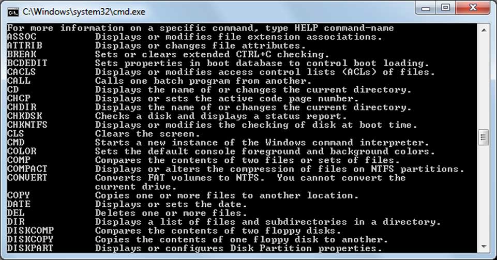The image size is (497, 260).
Task: Click the title bar text C:\Windows\system32\cmd.exe
Action: [x=84, y=12]
